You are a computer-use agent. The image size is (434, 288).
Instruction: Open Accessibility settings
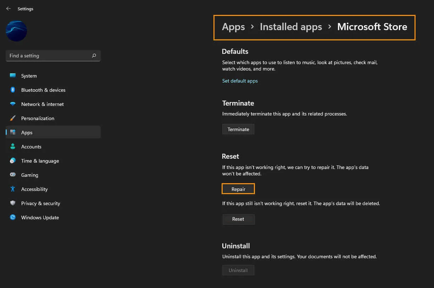[53, 189]
